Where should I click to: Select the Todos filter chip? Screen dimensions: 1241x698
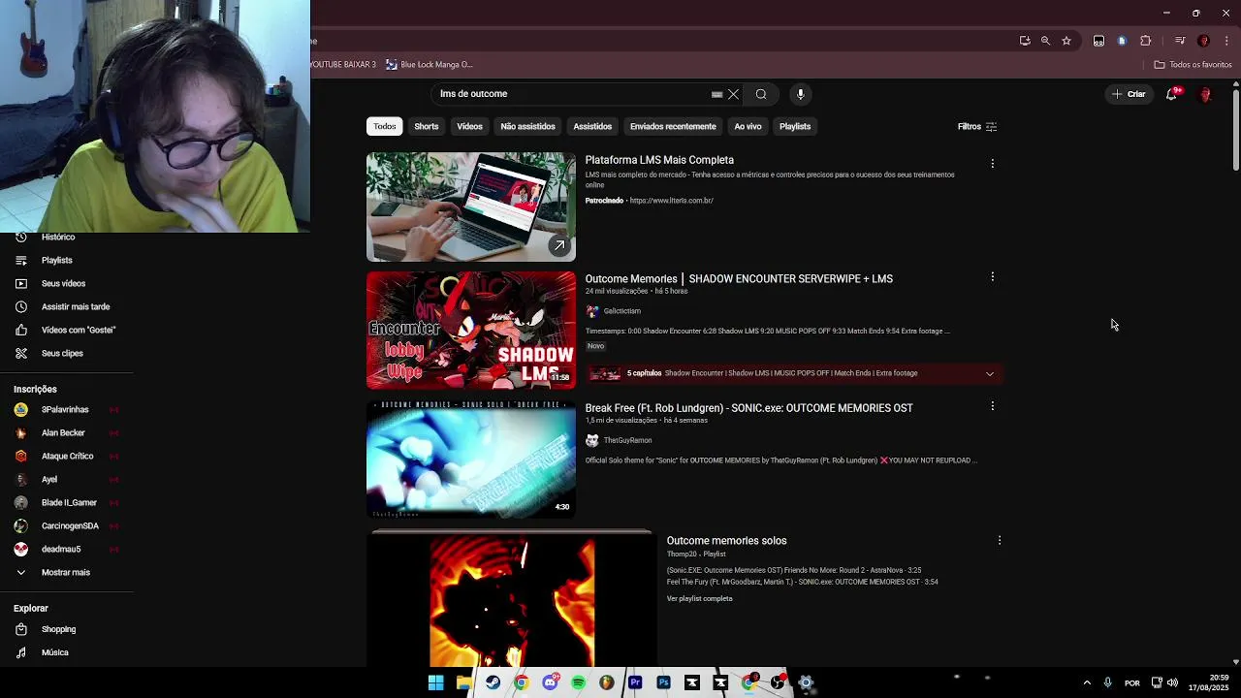[385, 126]
